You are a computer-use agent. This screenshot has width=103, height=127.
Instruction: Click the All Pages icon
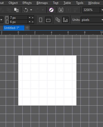tap(58, 20)
